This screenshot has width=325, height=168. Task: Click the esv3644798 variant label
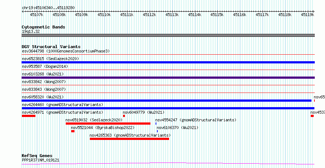tap(66, 51)
